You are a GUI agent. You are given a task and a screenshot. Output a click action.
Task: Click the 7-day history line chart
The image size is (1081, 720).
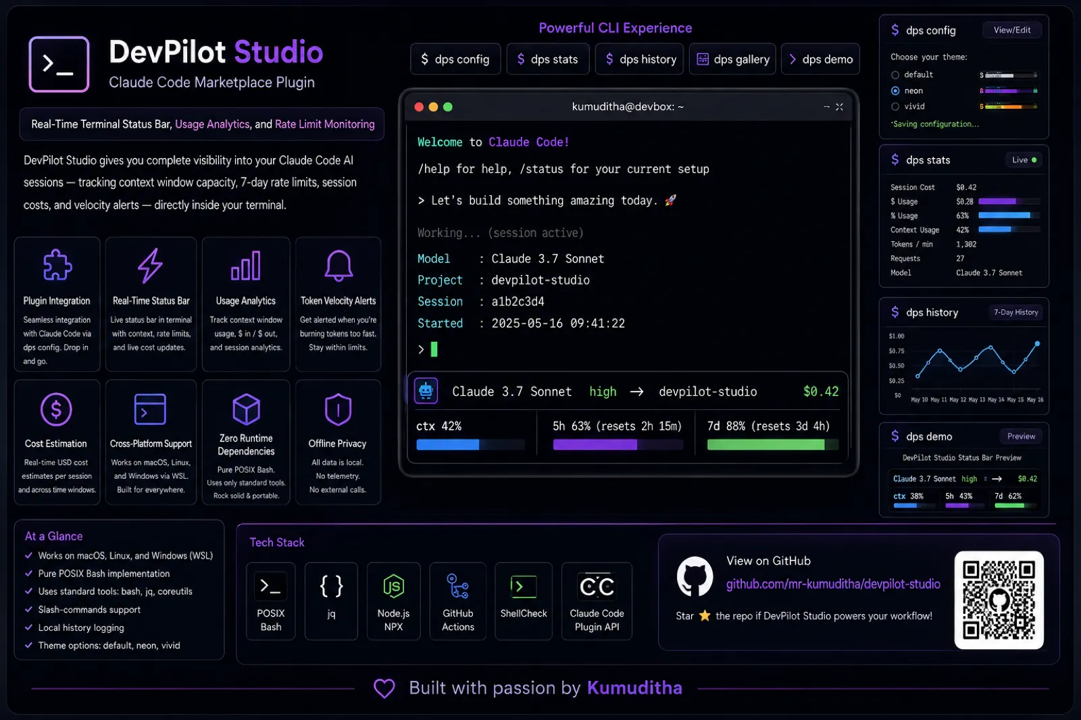pyautogui.click(x=977, y=360)
